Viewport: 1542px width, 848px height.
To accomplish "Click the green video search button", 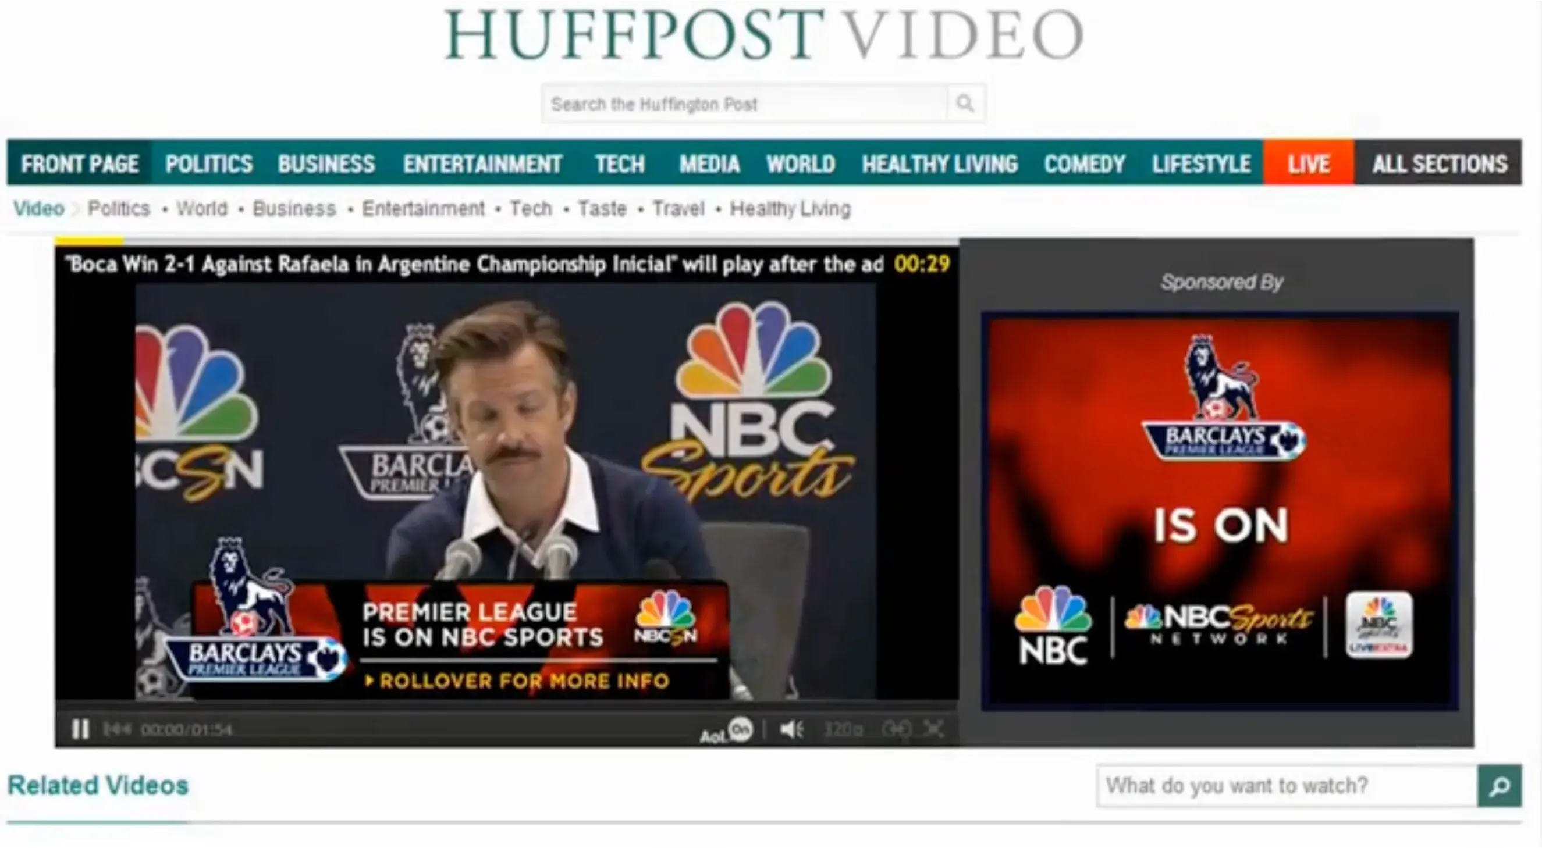I will coord(1499,786).
